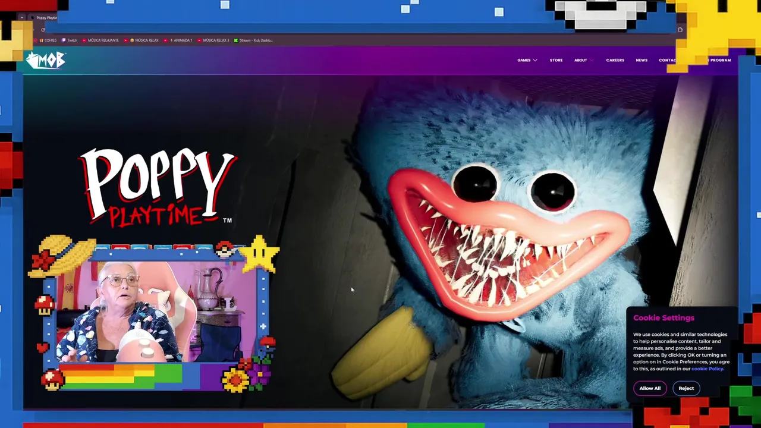
Task: Open the CONTACT navigation link
Action: [668, 60]
